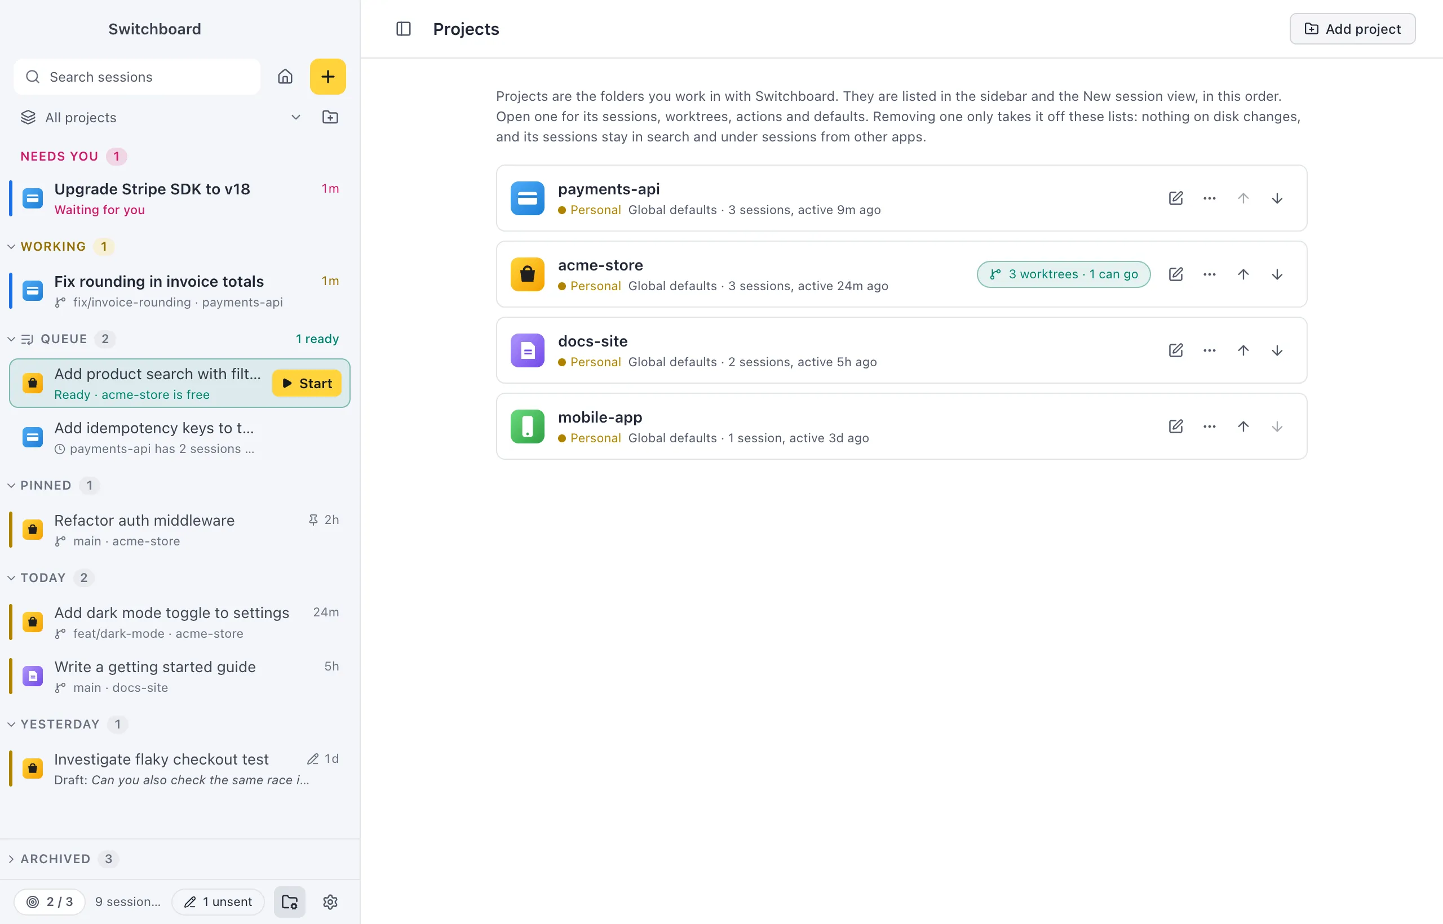Start the queued product search session

307,383
